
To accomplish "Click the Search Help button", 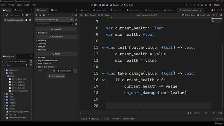I will (x=203, y=15).
